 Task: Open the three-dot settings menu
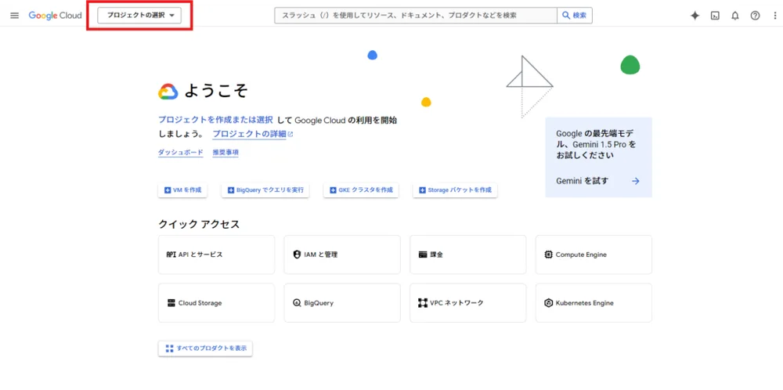point(774,16)
